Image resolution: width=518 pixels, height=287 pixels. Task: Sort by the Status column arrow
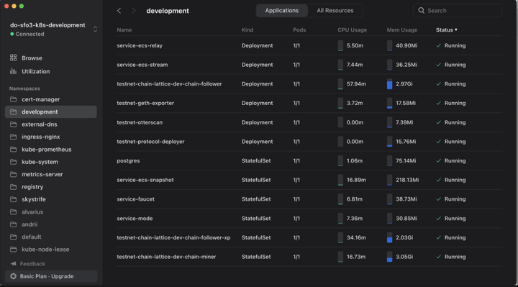456,29
